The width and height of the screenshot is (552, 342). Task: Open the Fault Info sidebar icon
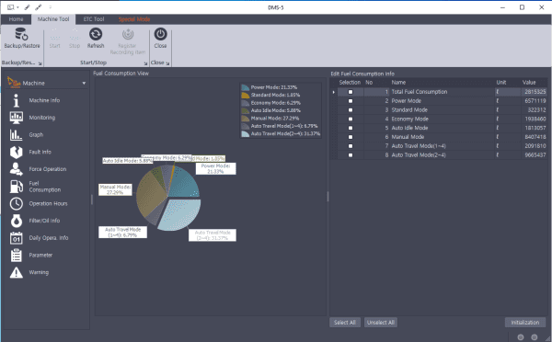tap(17, 152)
